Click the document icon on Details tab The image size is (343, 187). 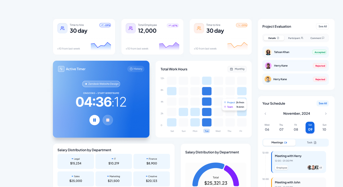click(x=278, y=38)
